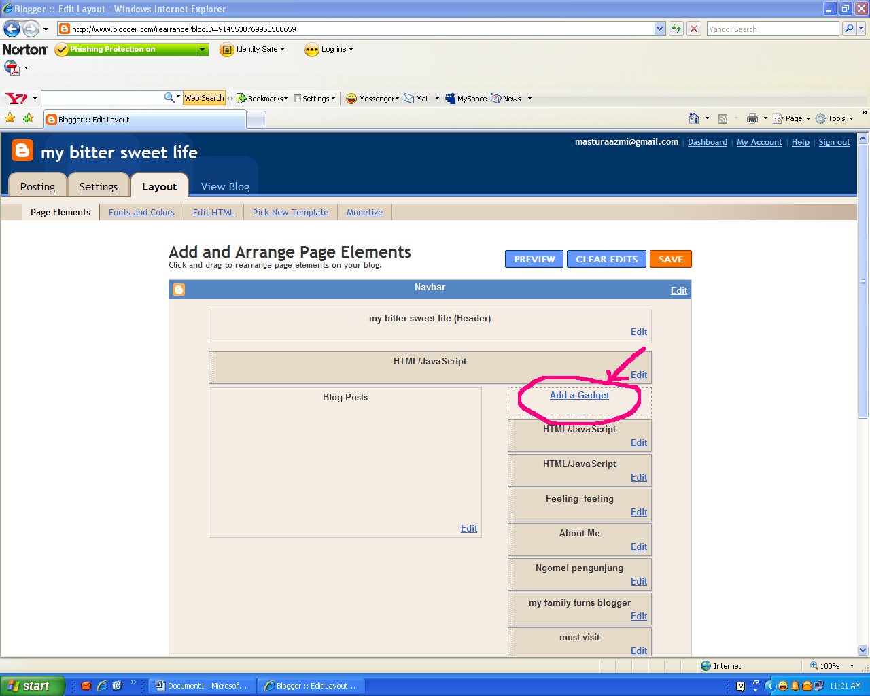Open MySpace toolbar button
The image size is (870, 696).
click(466, 99)
